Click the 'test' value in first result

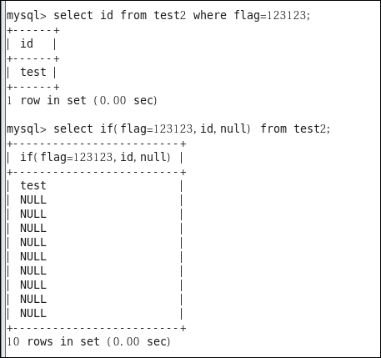tap(33, 72)
